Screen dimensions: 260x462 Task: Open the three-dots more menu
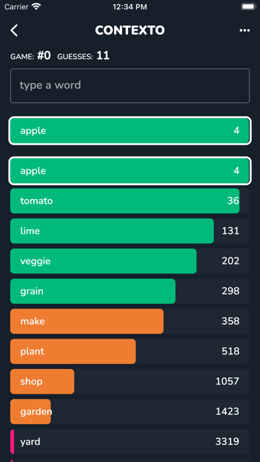(244, 31)
